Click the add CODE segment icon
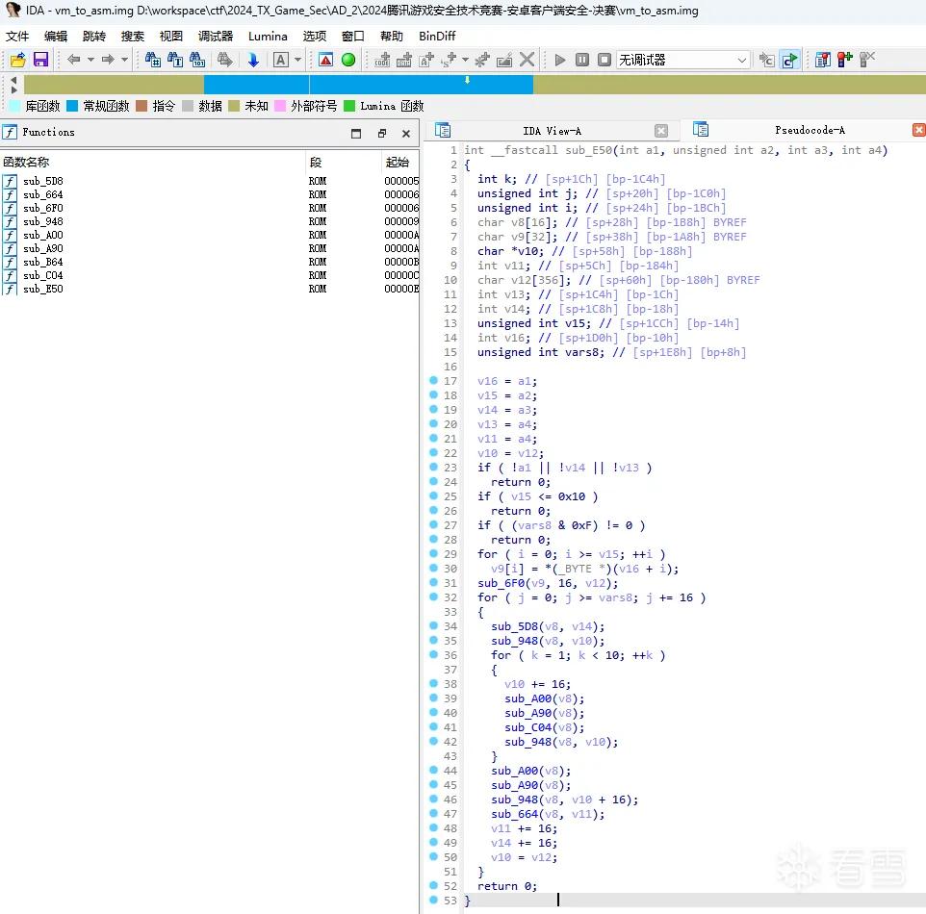 pos(382,60)
